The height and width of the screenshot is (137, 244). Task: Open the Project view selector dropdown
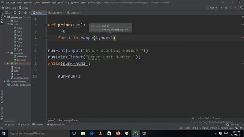point(8,13)
